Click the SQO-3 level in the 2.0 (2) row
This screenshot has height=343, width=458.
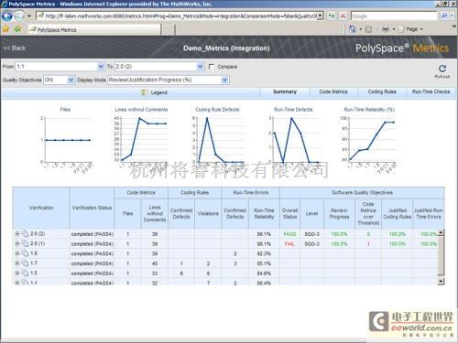(311, 234)
